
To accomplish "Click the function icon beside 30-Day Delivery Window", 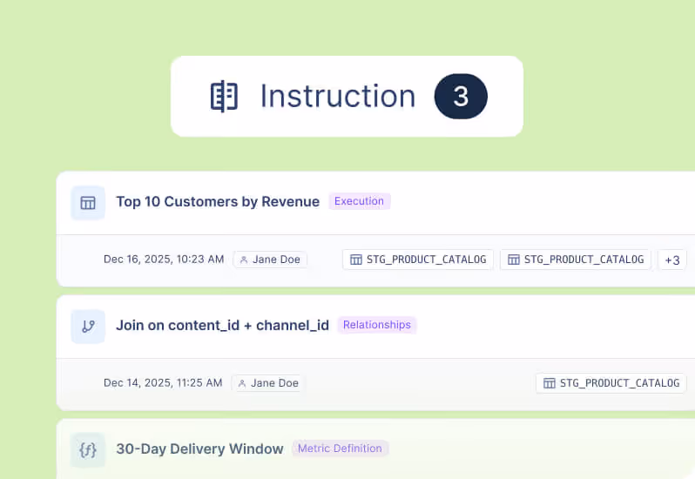I will click(x=88, y=450).
